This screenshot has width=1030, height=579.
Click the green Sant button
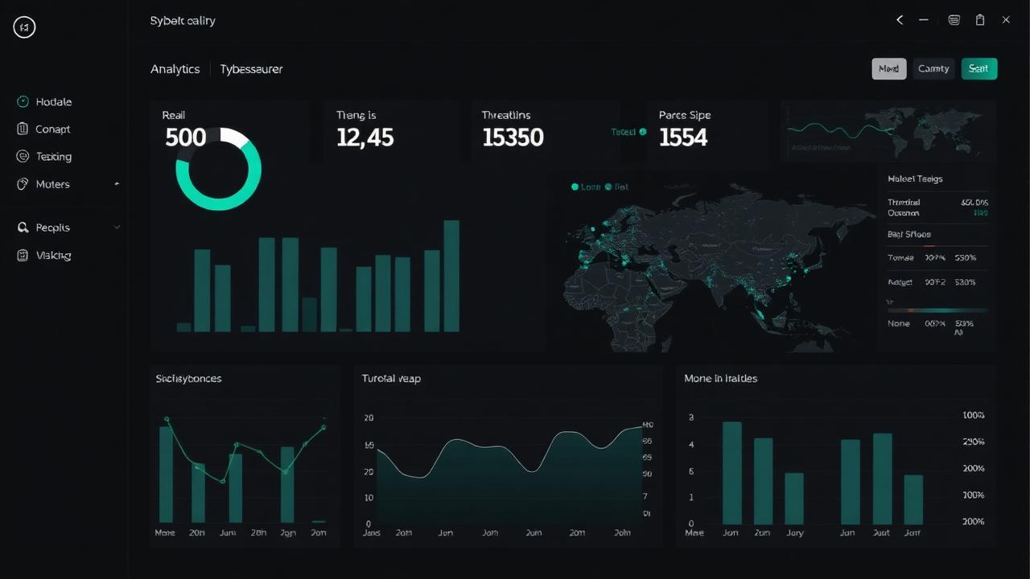pos(979,68)
